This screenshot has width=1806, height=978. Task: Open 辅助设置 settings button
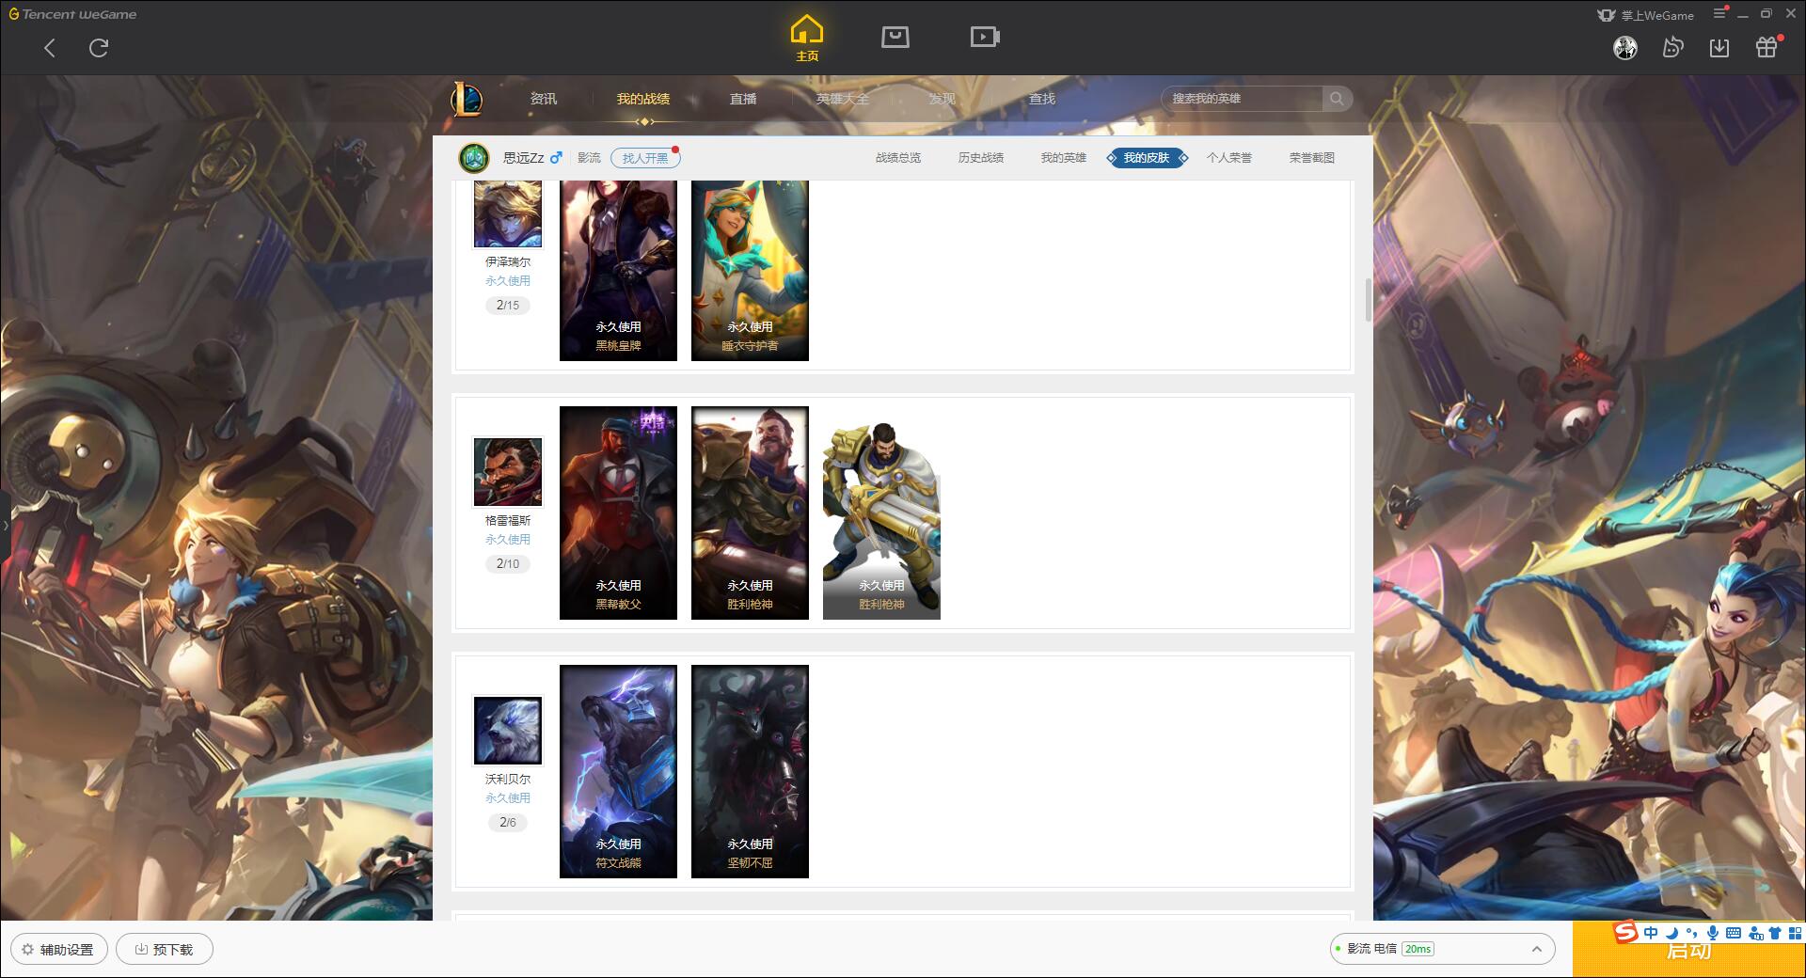coord(59,950)
